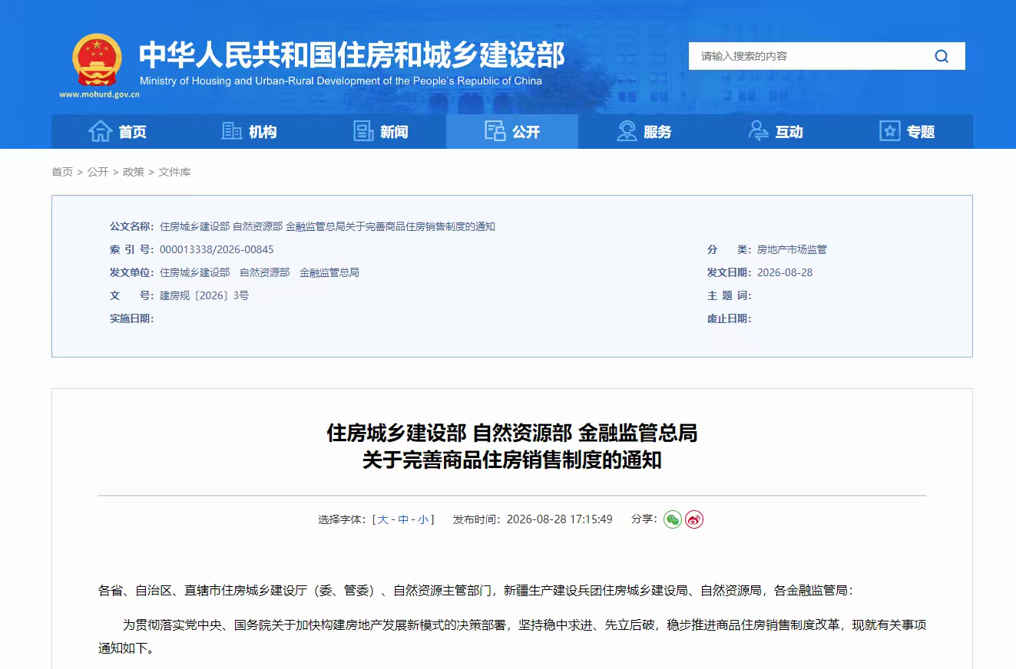This screenshot has width=1016, height=669.
Task: Click the star icon beside 专题
Action: [x=889, y=131]
